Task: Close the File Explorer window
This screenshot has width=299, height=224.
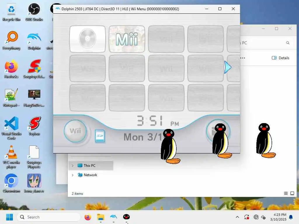Action: coord(290,29)
